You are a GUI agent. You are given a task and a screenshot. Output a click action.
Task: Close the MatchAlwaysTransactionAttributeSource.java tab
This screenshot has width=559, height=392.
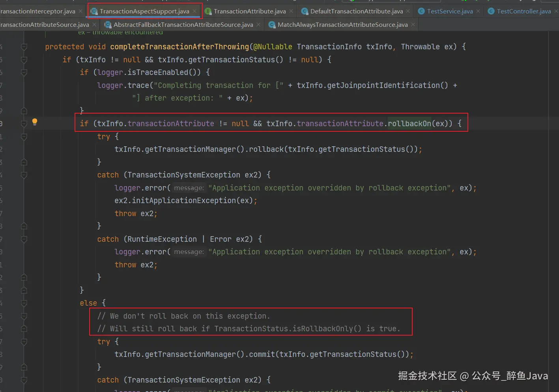[413, 24]
